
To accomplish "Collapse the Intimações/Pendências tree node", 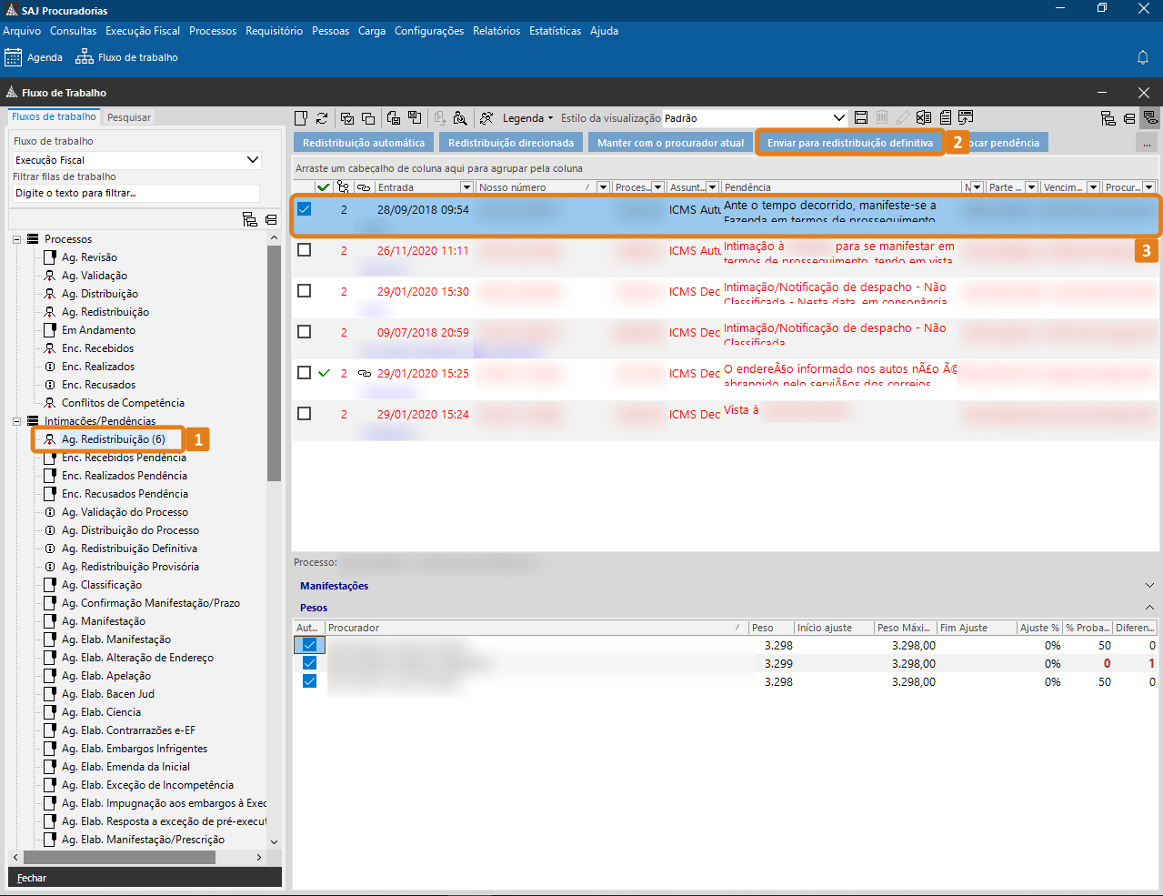I will [16, 421].
